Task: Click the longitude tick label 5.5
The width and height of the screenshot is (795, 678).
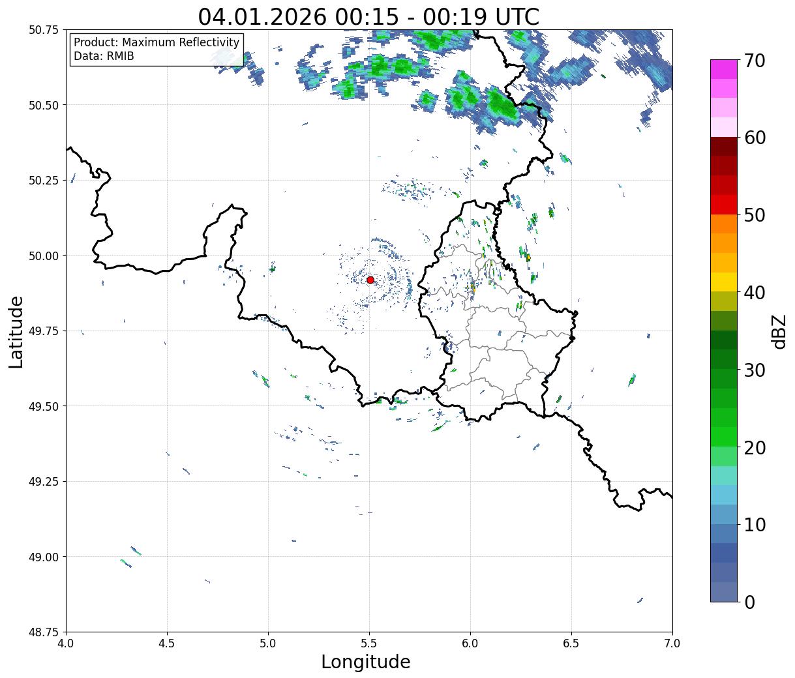Action: (369, 643)
